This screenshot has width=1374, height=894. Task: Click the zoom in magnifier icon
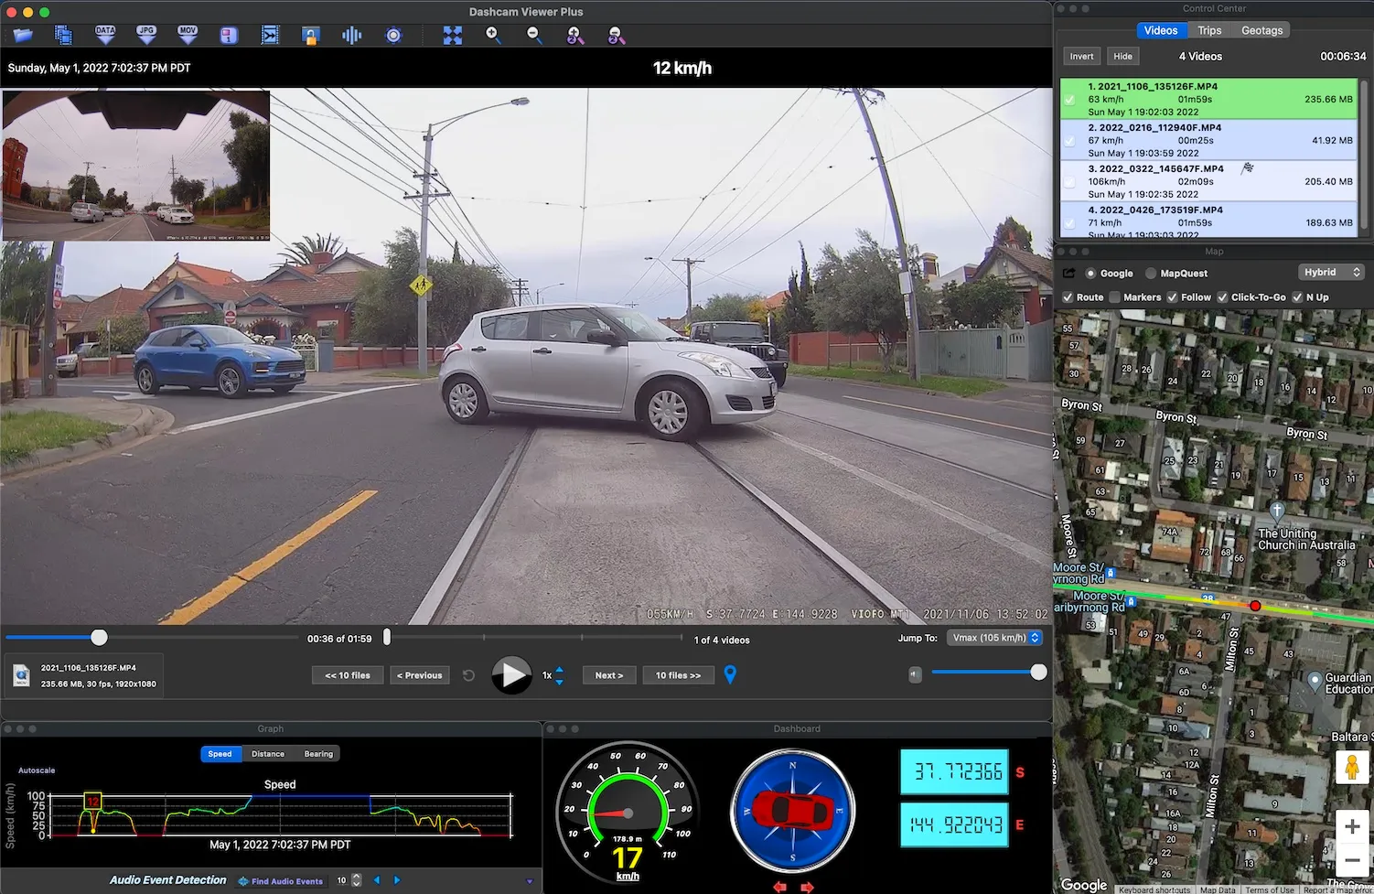coord(493,36)
